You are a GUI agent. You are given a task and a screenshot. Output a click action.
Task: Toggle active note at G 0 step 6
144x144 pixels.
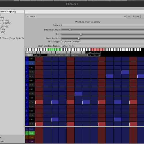(x=78, y=94)
